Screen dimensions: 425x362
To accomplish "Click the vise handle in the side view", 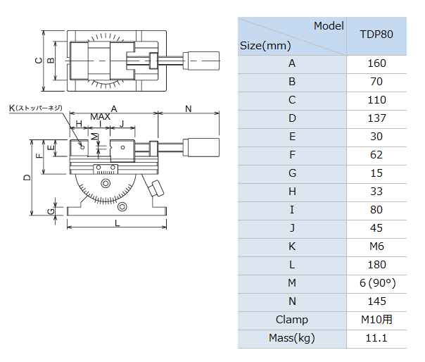I will pos(201,147).
